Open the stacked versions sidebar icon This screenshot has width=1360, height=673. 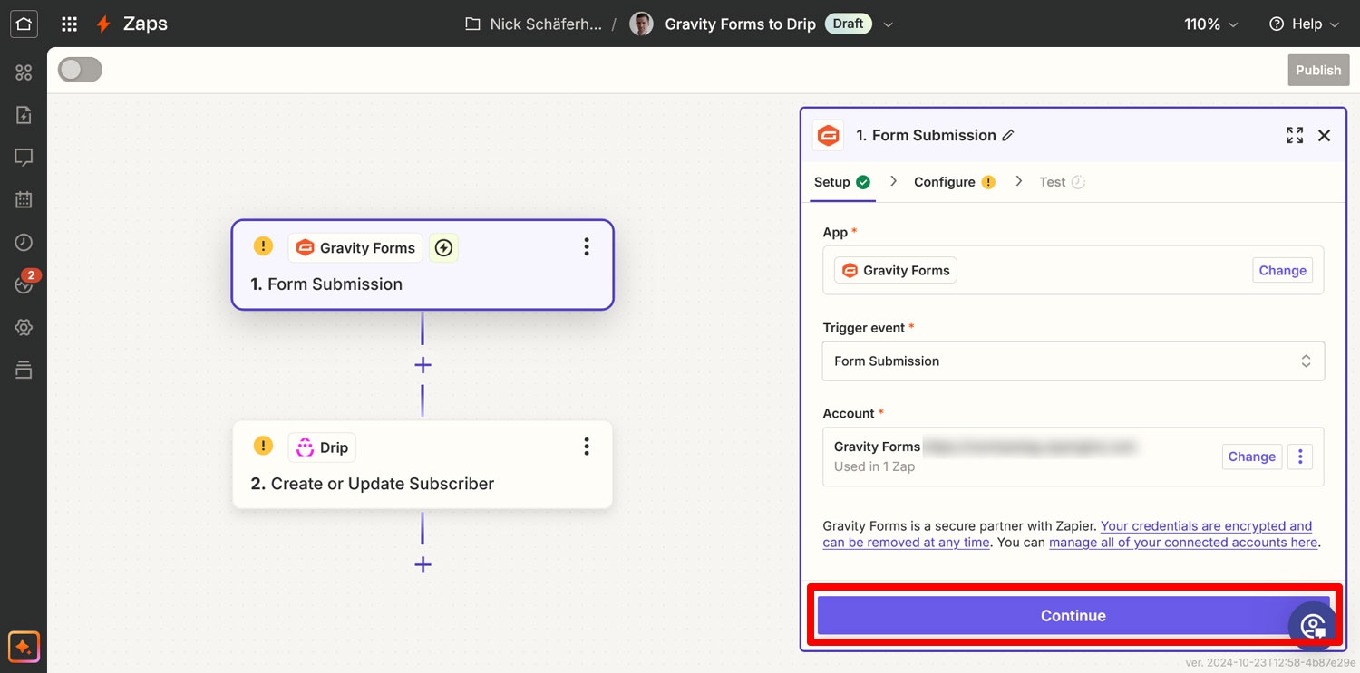[x=24, y=370]
